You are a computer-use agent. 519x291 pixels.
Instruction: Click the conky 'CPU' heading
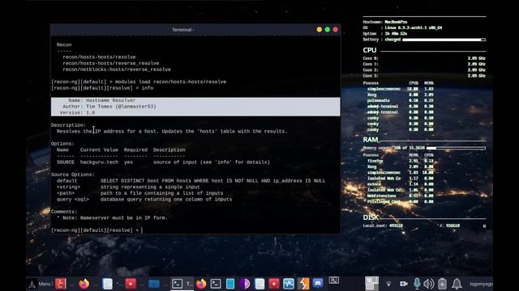(x=370, y=50)
